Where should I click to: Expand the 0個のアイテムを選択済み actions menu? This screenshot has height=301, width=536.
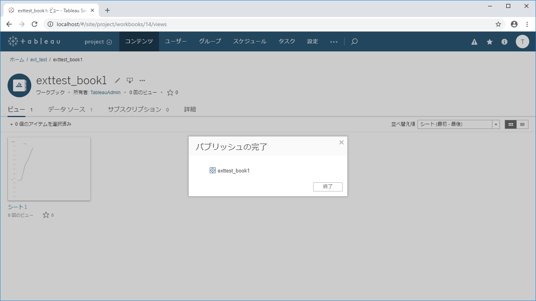41,124
